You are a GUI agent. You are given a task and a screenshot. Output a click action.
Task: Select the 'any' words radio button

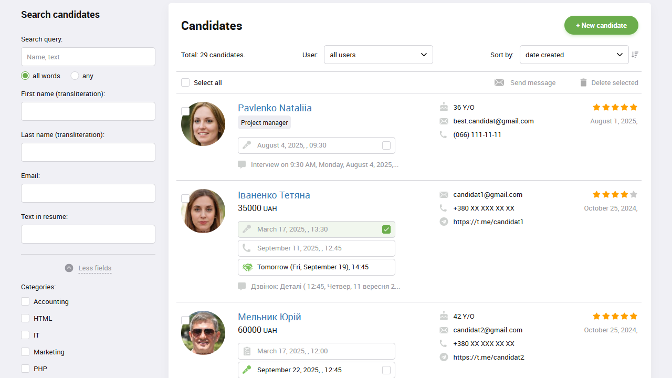[73, 76]
